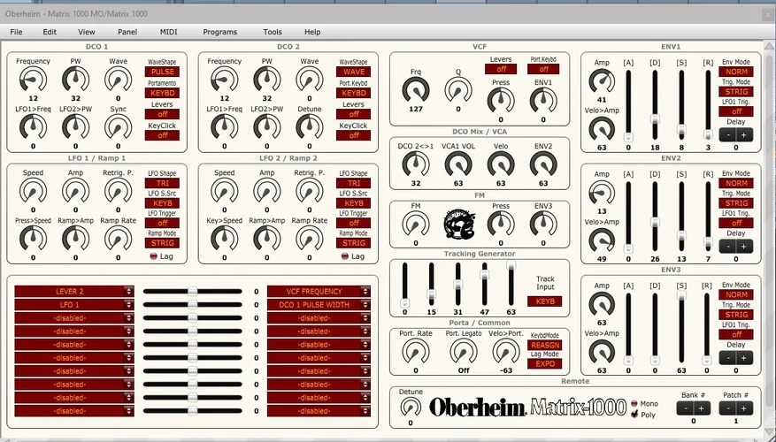Click the Port. Rate knob
This screenshot has height=442, width=776.
(415, 351)
